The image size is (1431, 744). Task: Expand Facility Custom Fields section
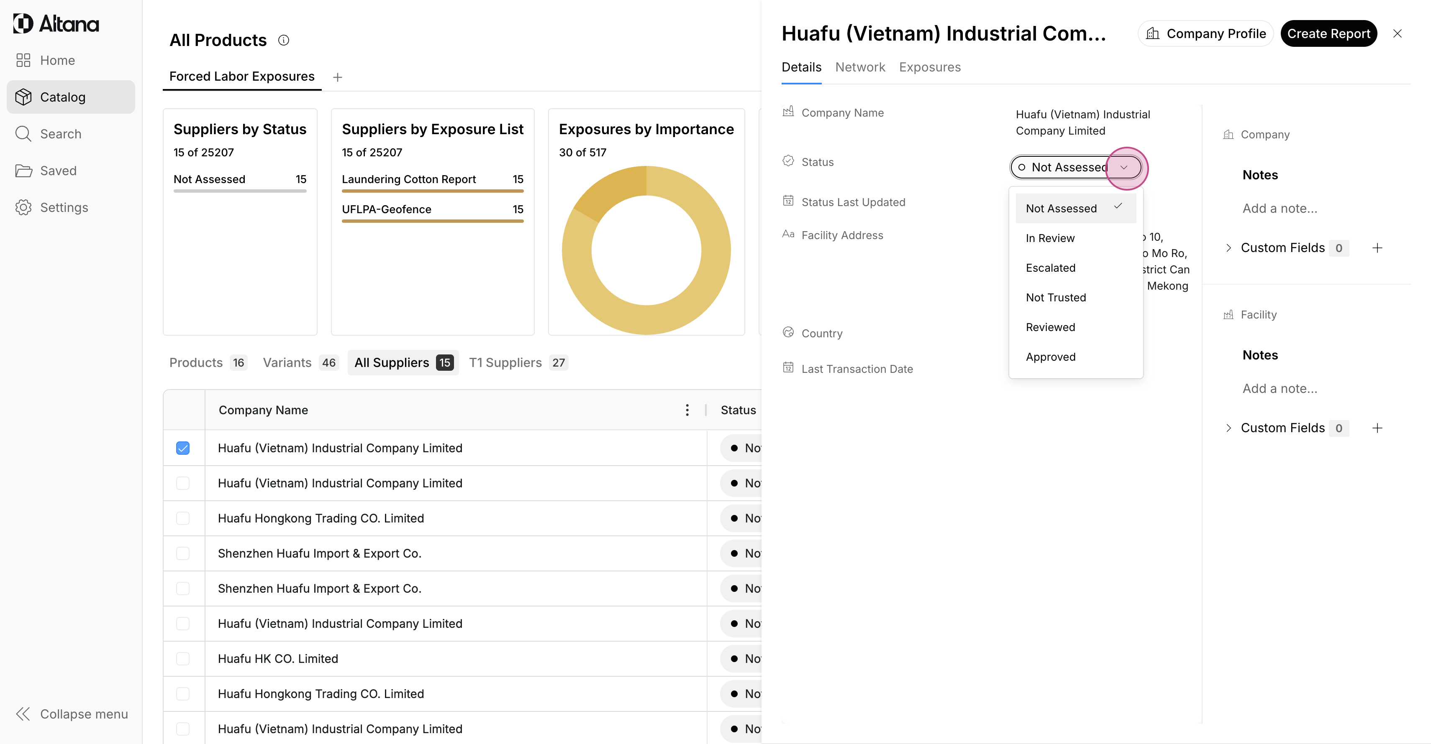1229,428
